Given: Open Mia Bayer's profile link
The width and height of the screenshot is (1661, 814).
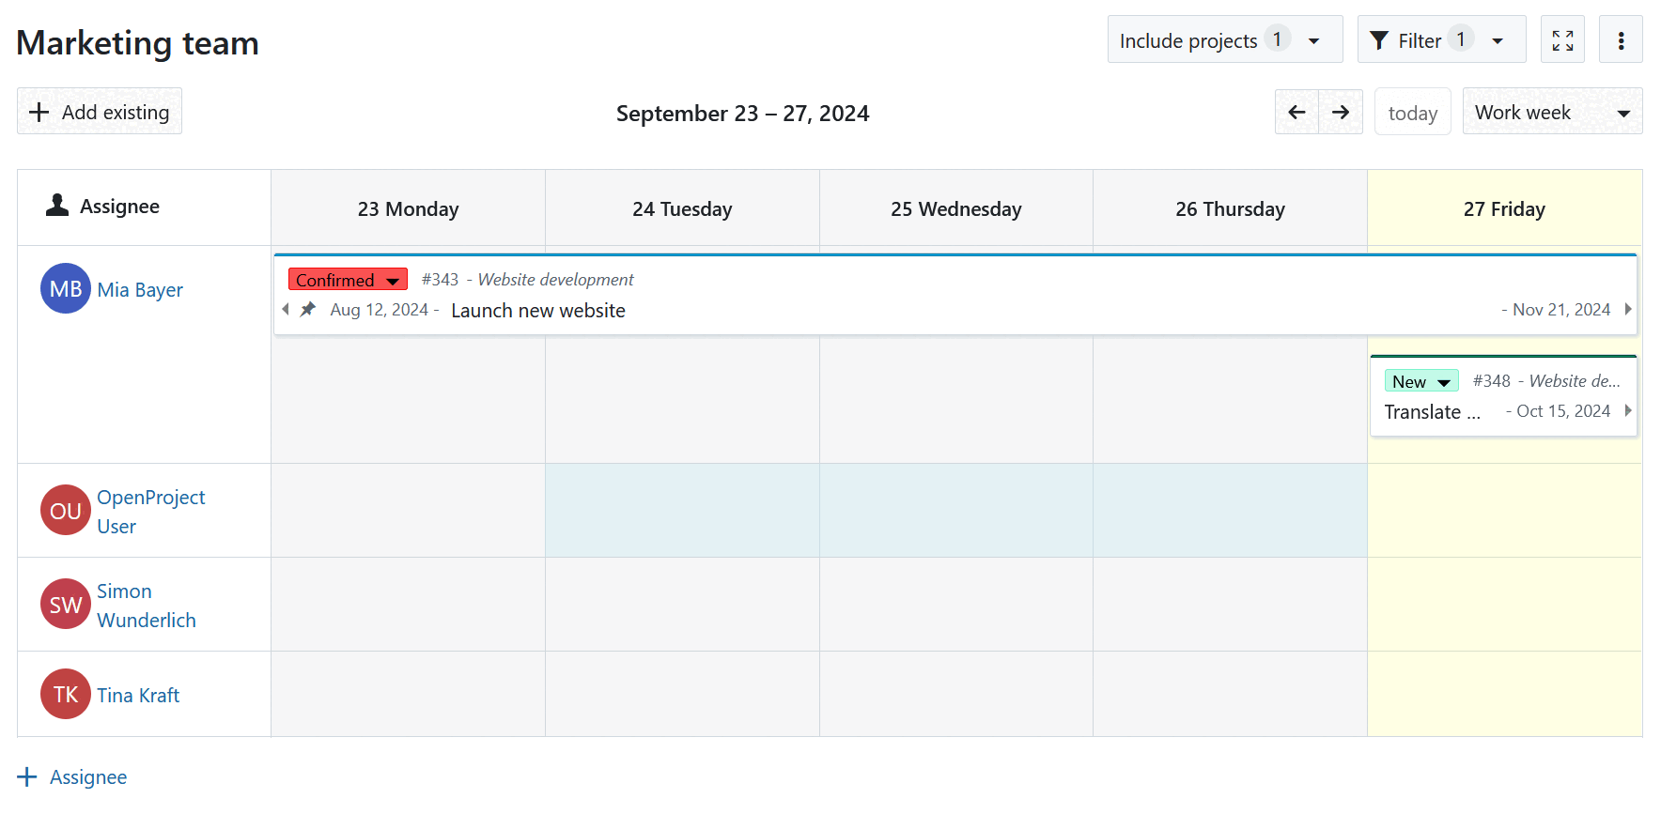Looking at the screenshot, I should [140, 290].
